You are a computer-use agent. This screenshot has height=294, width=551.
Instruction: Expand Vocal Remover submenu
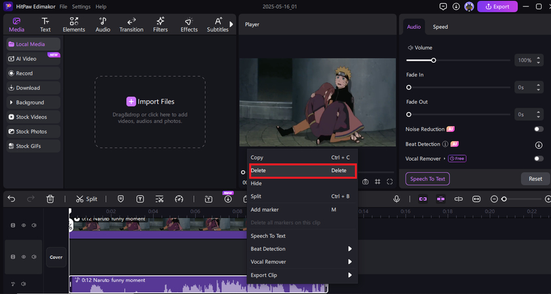pos(303,262)
